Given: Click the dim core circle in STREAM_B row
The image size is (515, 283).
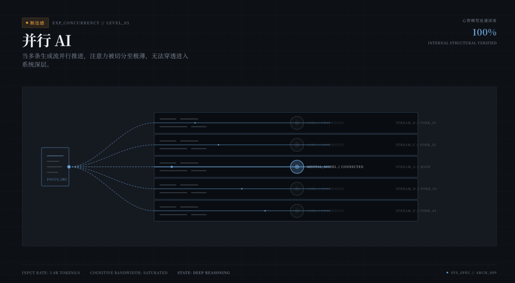Looking at the screenshot, I should tap(297, 123).
